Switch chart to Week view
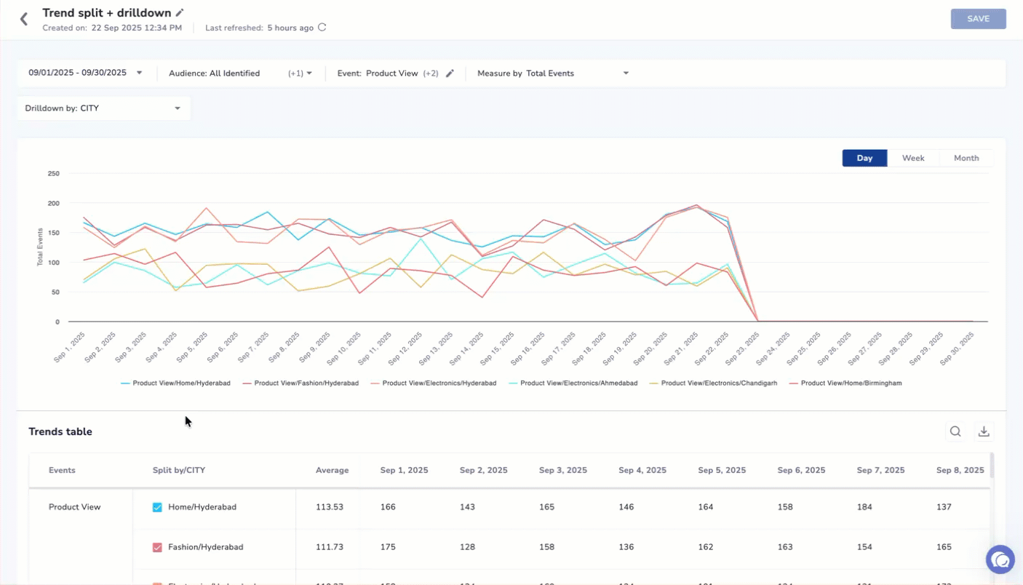The image size is (1023, 585). [x=913, y=158]
